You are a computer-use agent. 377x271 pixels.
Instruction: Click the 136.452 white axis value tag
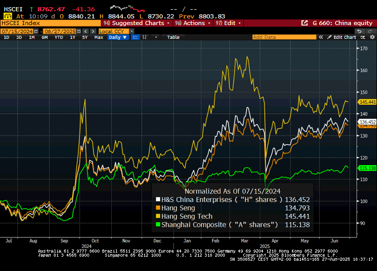(x=367, y=122)
